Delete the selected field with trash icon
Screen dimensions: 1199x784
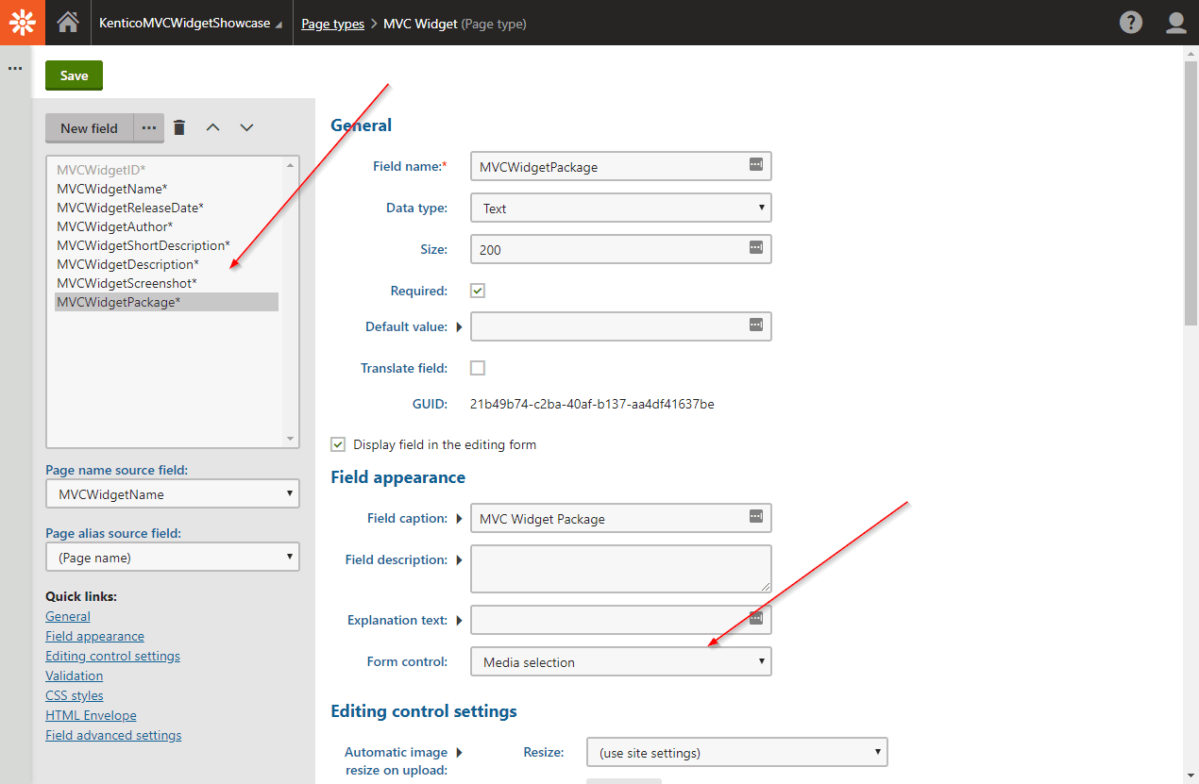(x=179, y=127)
